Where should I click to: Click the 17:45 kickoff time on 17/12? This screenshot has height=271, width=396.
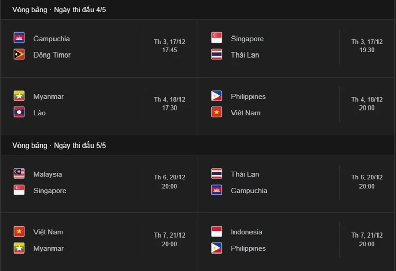(x=169, y=50)
